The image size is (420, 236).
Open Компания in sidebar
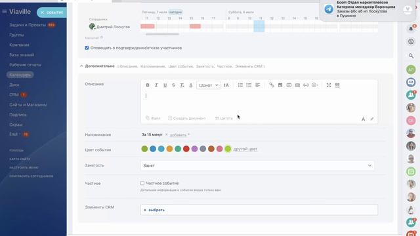19,45
